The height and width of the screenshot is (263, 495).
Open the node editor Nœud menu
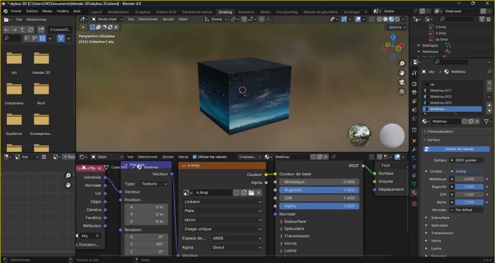coord(183,157)
